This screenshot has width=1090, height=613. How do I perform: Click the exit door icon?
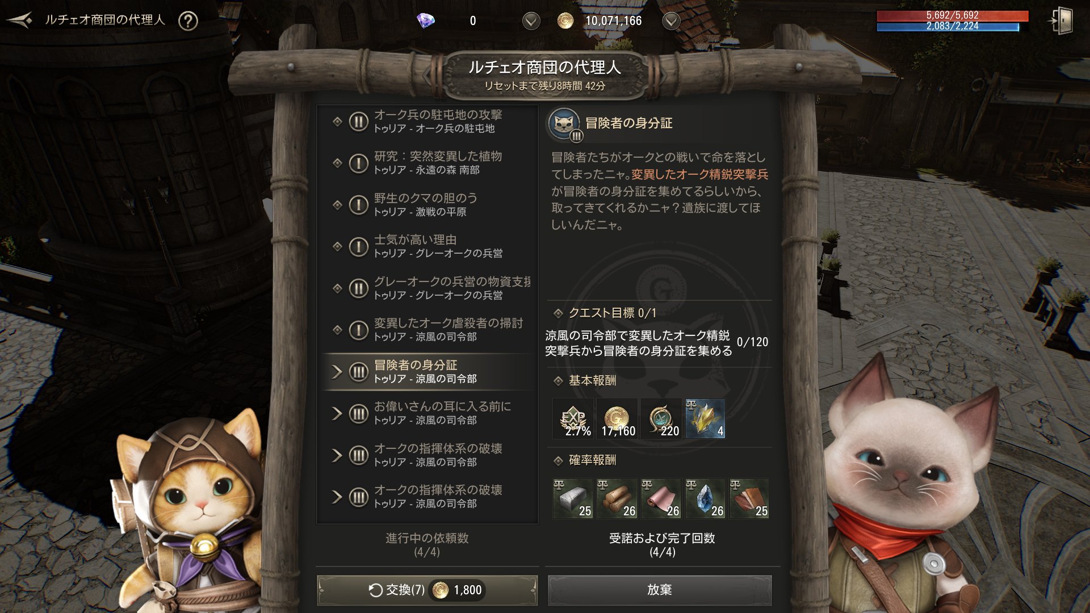tap(1061, 21)
